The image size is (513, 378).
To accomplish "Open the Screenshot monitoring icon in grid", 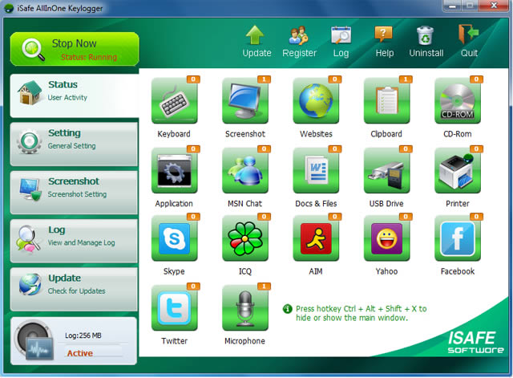I will pyautogui.click(x=245, y=101).
